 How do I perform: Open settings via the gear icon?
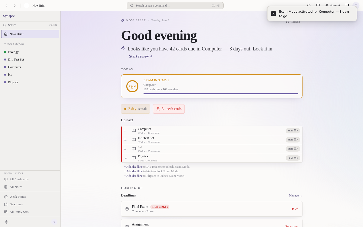(7, 222)
